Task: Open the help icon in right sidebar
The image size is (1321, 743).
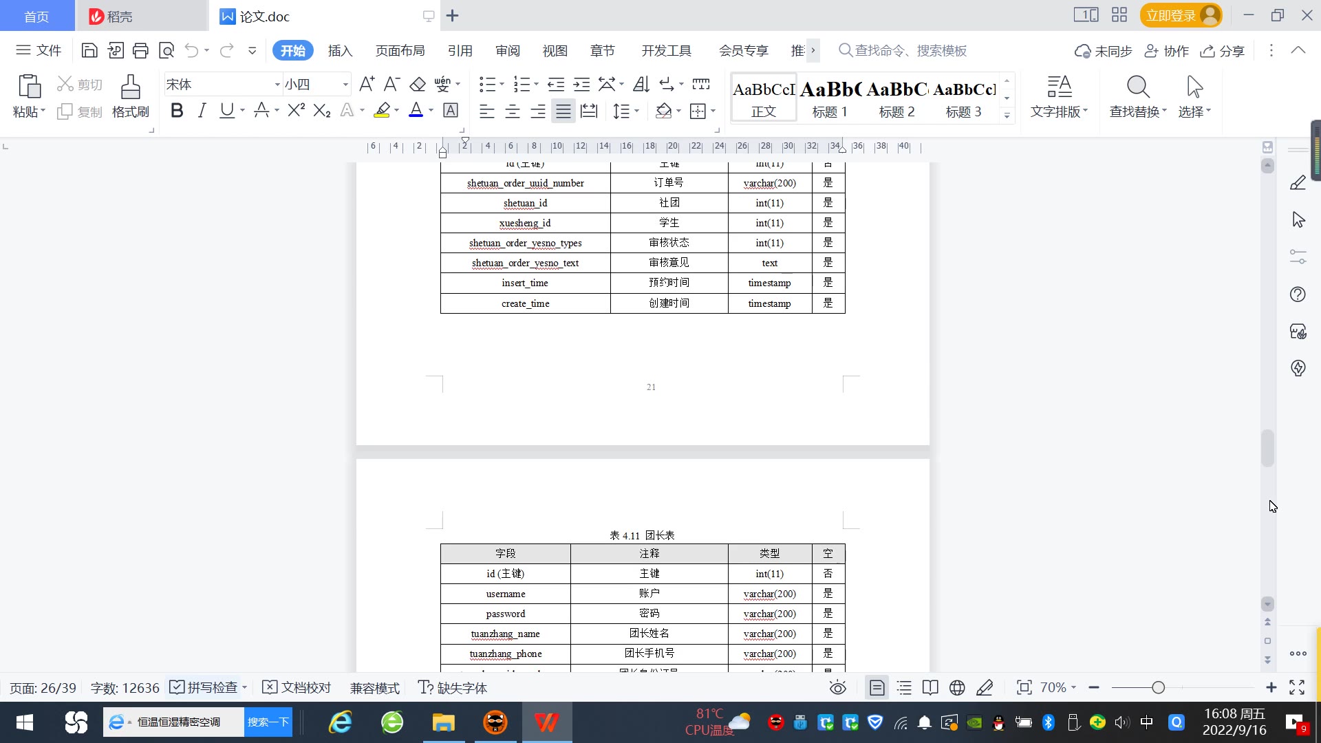Action: (1298, 294)
